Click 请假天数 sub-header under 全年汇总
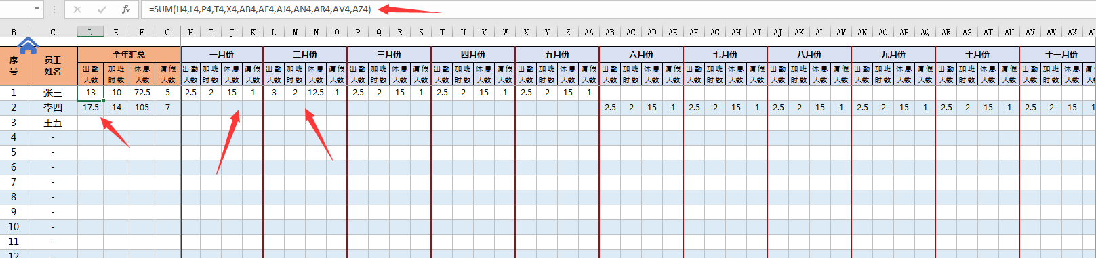 167,74
